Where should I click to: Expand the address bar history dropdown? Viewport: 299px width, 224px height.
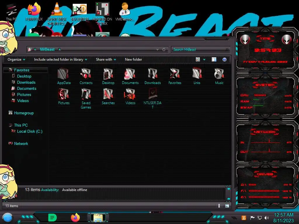pos(157,50)
